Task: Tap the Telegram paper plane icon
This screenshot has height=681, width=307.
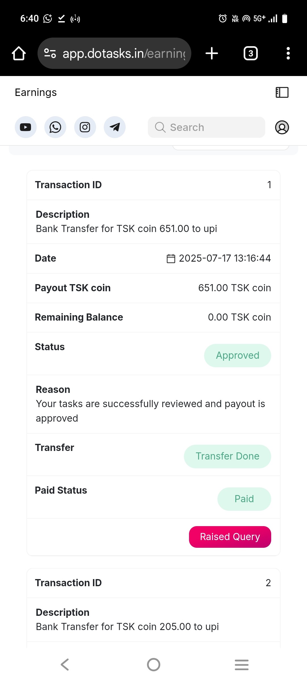Action: tap(115, 127)
